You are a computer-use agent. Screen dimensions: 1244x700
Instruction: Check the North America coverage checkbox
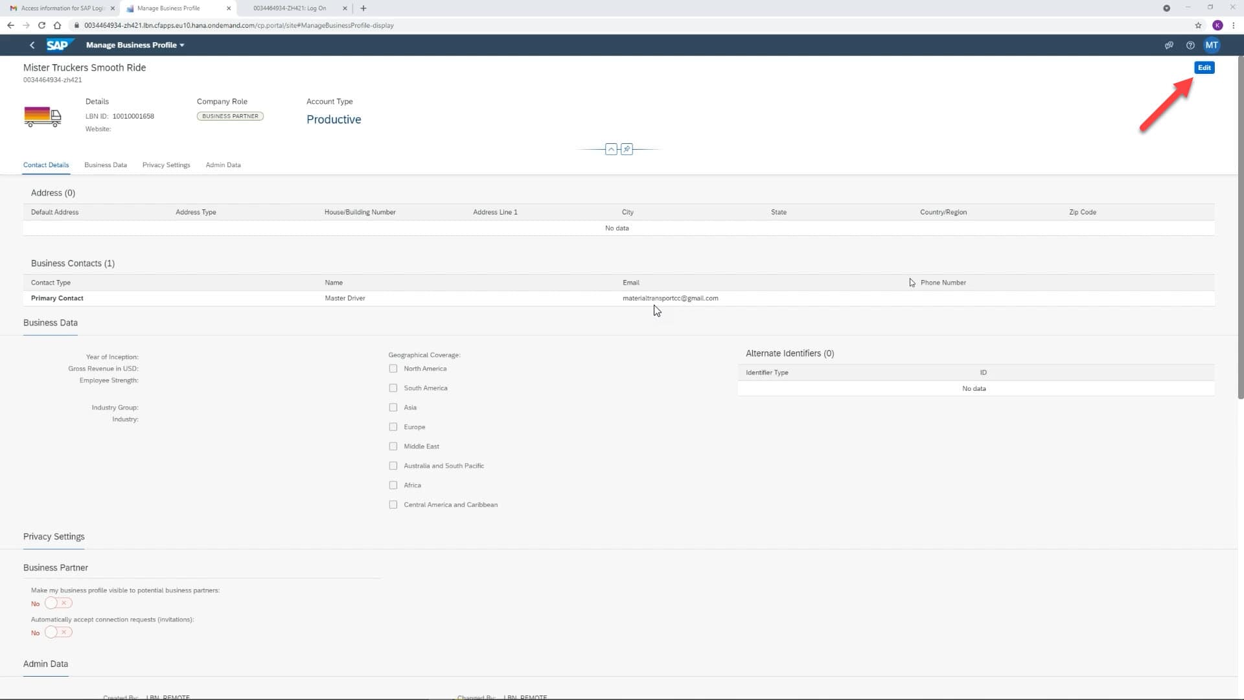(393, 368)
